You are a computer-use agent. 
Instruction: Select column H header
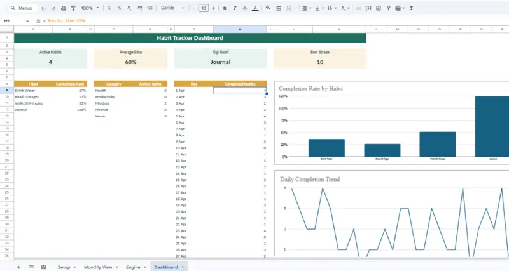240,29
